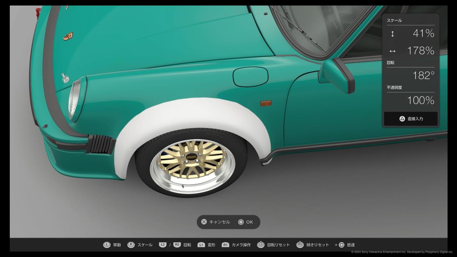Click the 変形 transform hint label
This screenshot has width=457, height=257.
coord(212,245)
